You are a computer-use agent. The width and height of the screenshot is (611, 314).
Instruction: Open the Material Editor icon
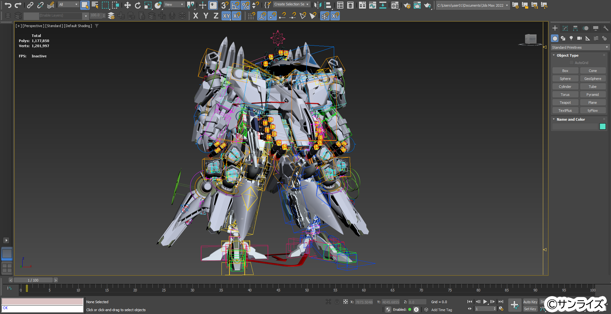(x=395, y=5)
